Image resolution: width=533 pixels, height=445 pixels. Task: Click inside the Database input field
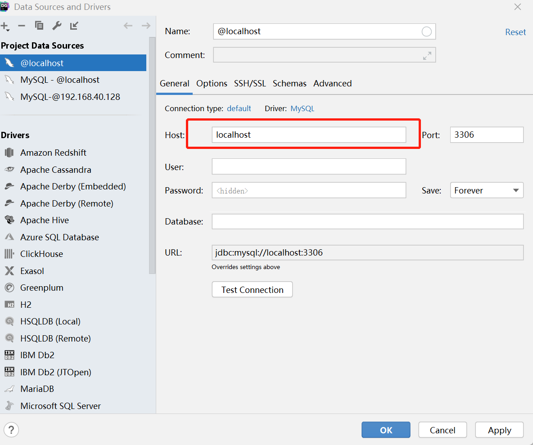pyautogui.click(x=367, y=221)
